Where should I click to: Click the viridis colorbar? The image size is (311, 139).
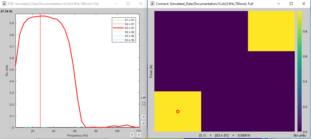pyautogui.click(x=300, y=71)
